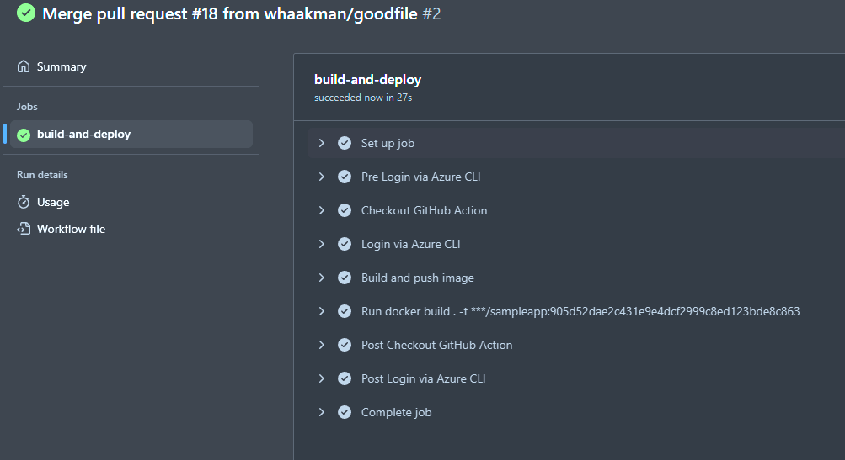Click the run number #2 in the title
Screen dimensions: 845x460
(431, 13)
